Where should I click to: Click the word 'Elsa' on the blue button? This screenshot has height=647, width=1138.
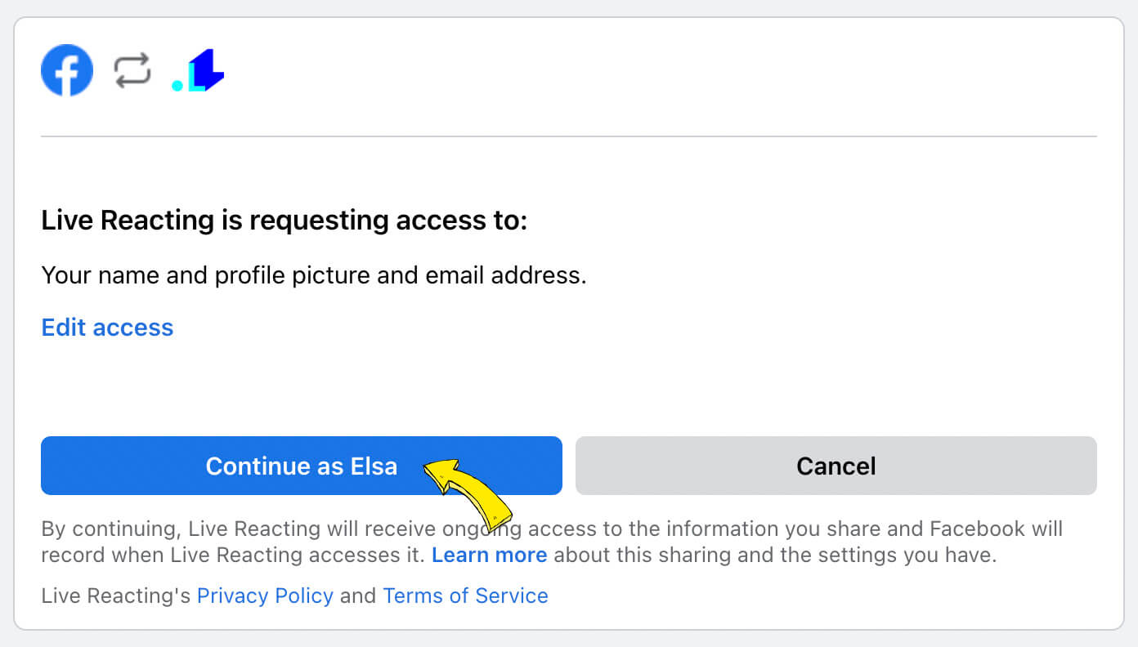374,466
